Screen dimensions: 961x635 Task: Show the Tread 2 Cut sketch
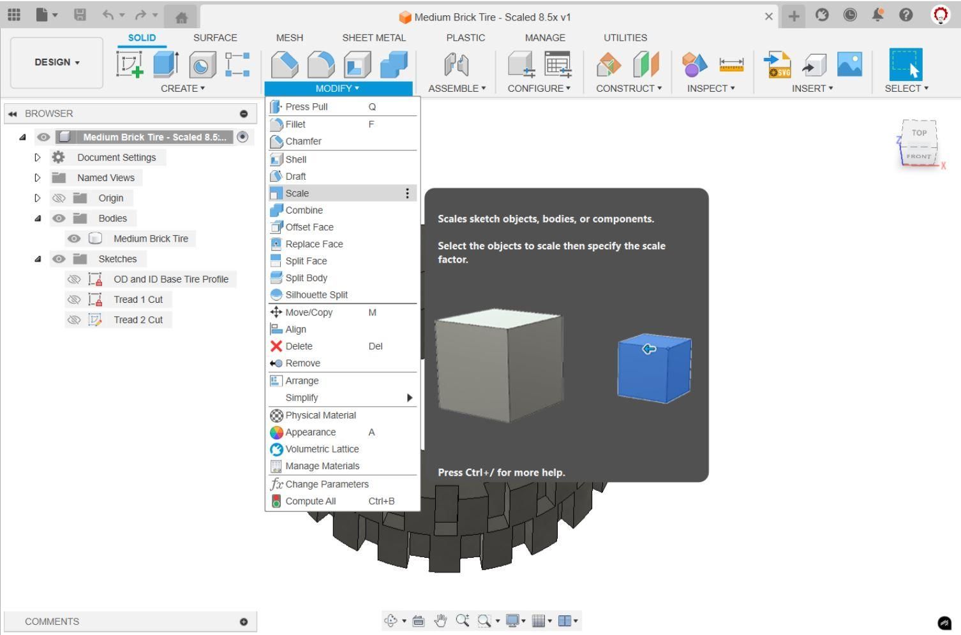pyautogui.click(x=74, y=320)
